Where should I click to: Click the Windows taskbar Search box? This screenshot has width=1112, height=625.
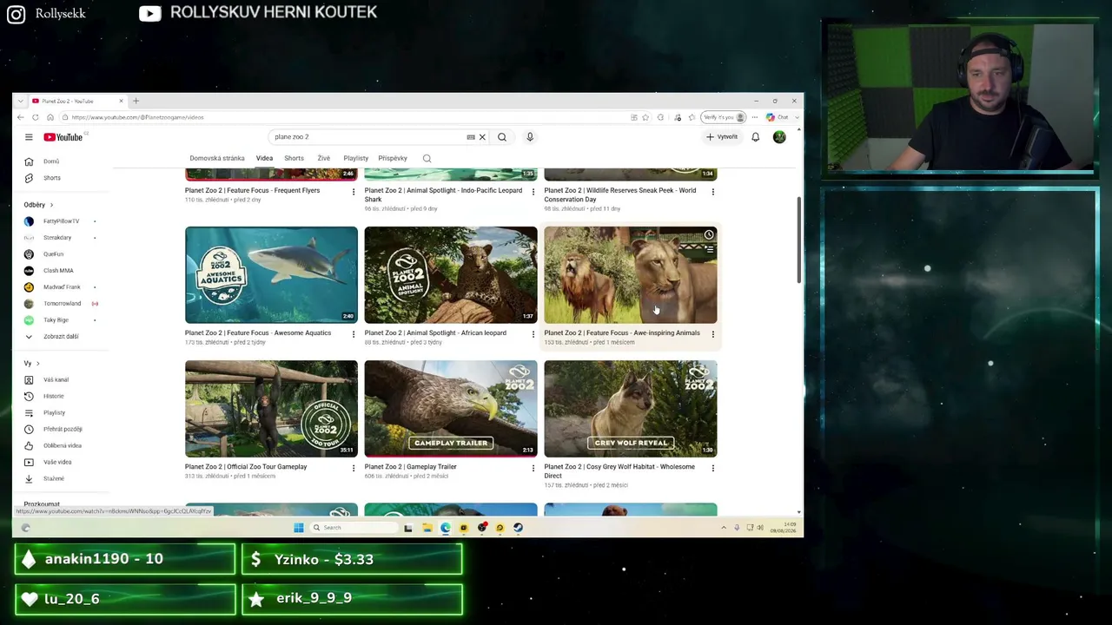tap(352, 528)
